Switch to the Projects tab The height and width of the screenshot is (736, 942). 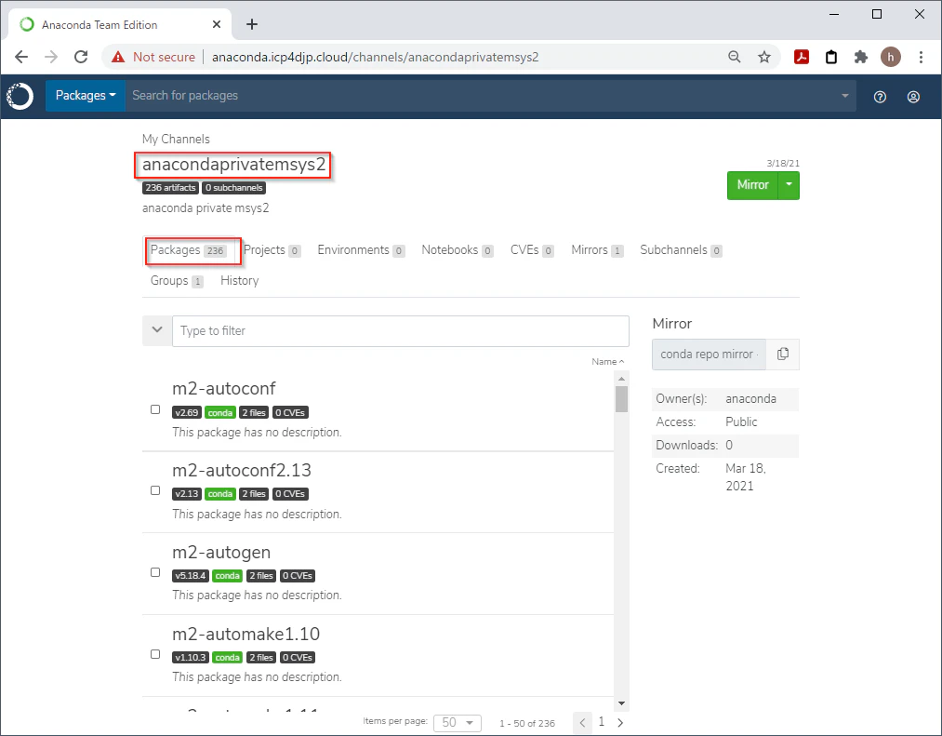272,250
